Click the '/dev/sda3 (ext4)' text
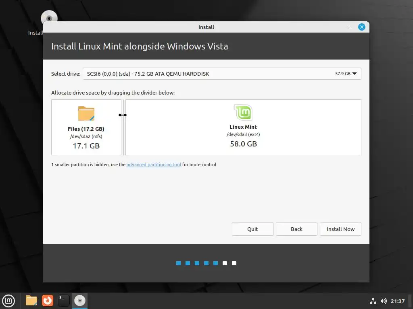The width and height of the screenshot is (413, 309). (243, 134)
